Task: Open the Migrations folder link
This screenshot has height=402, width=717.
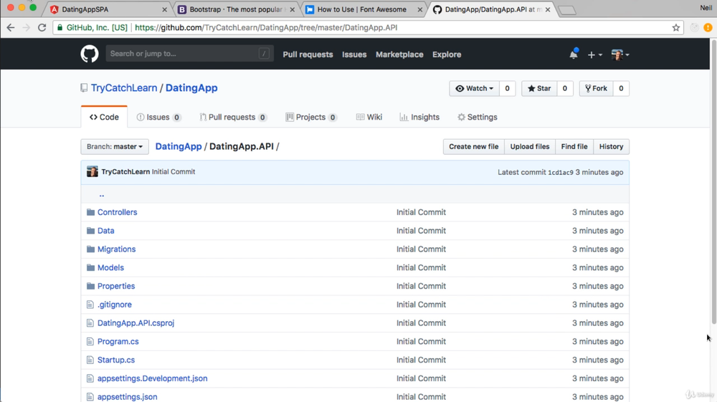Action: point(117,249)
